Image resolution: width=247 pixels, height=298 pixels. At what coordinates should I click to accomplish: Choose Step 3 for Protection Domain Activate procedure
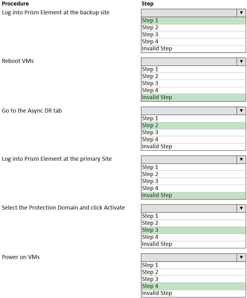click(193, 230)
